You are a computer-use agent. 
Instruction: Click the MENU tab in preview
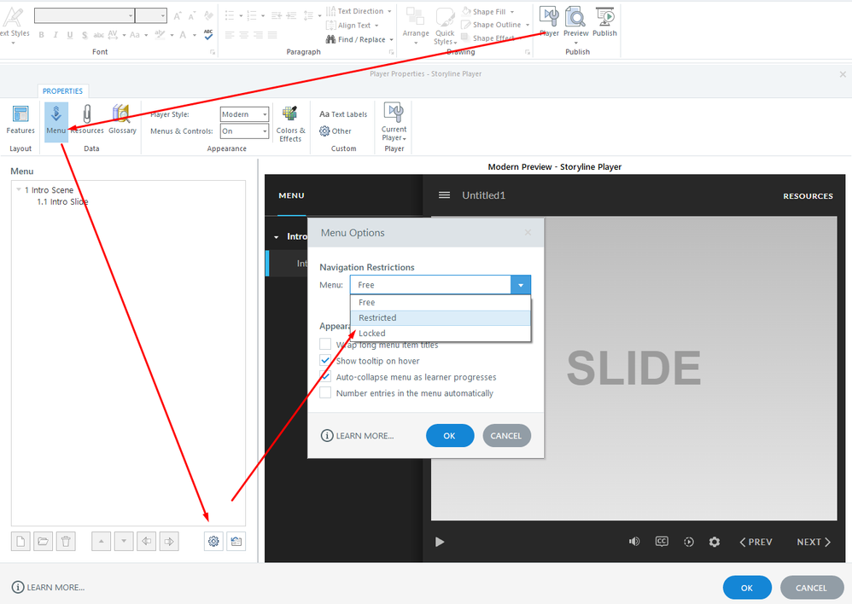click(x=291, y=195)
